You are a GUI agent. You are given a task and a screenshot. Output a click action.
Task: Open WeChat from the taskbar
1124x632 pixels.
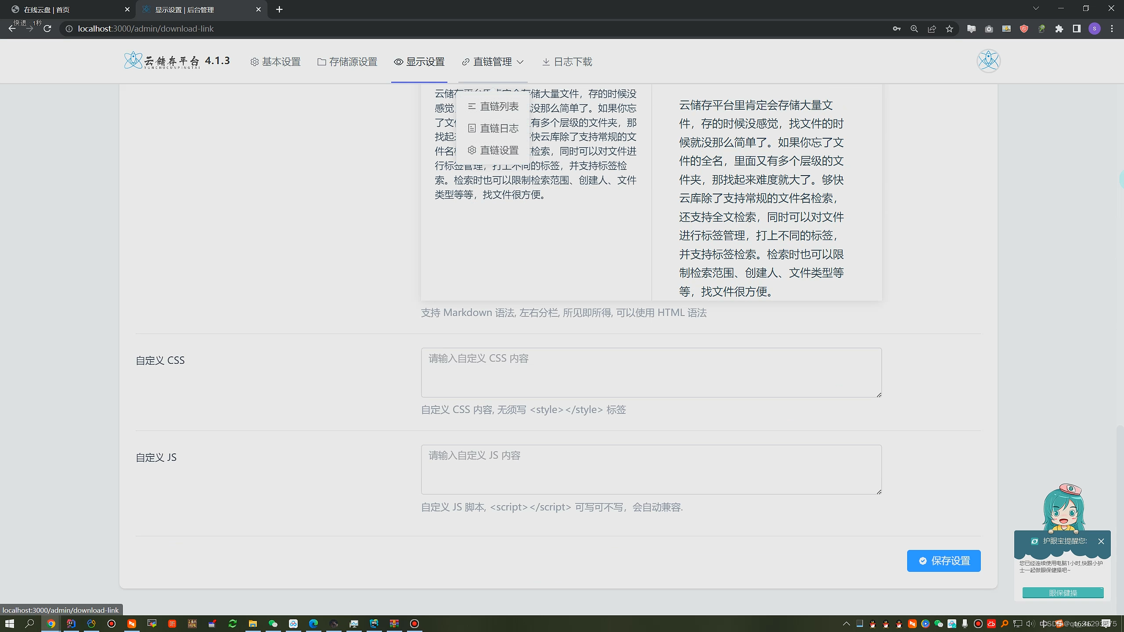pos(272,623)
